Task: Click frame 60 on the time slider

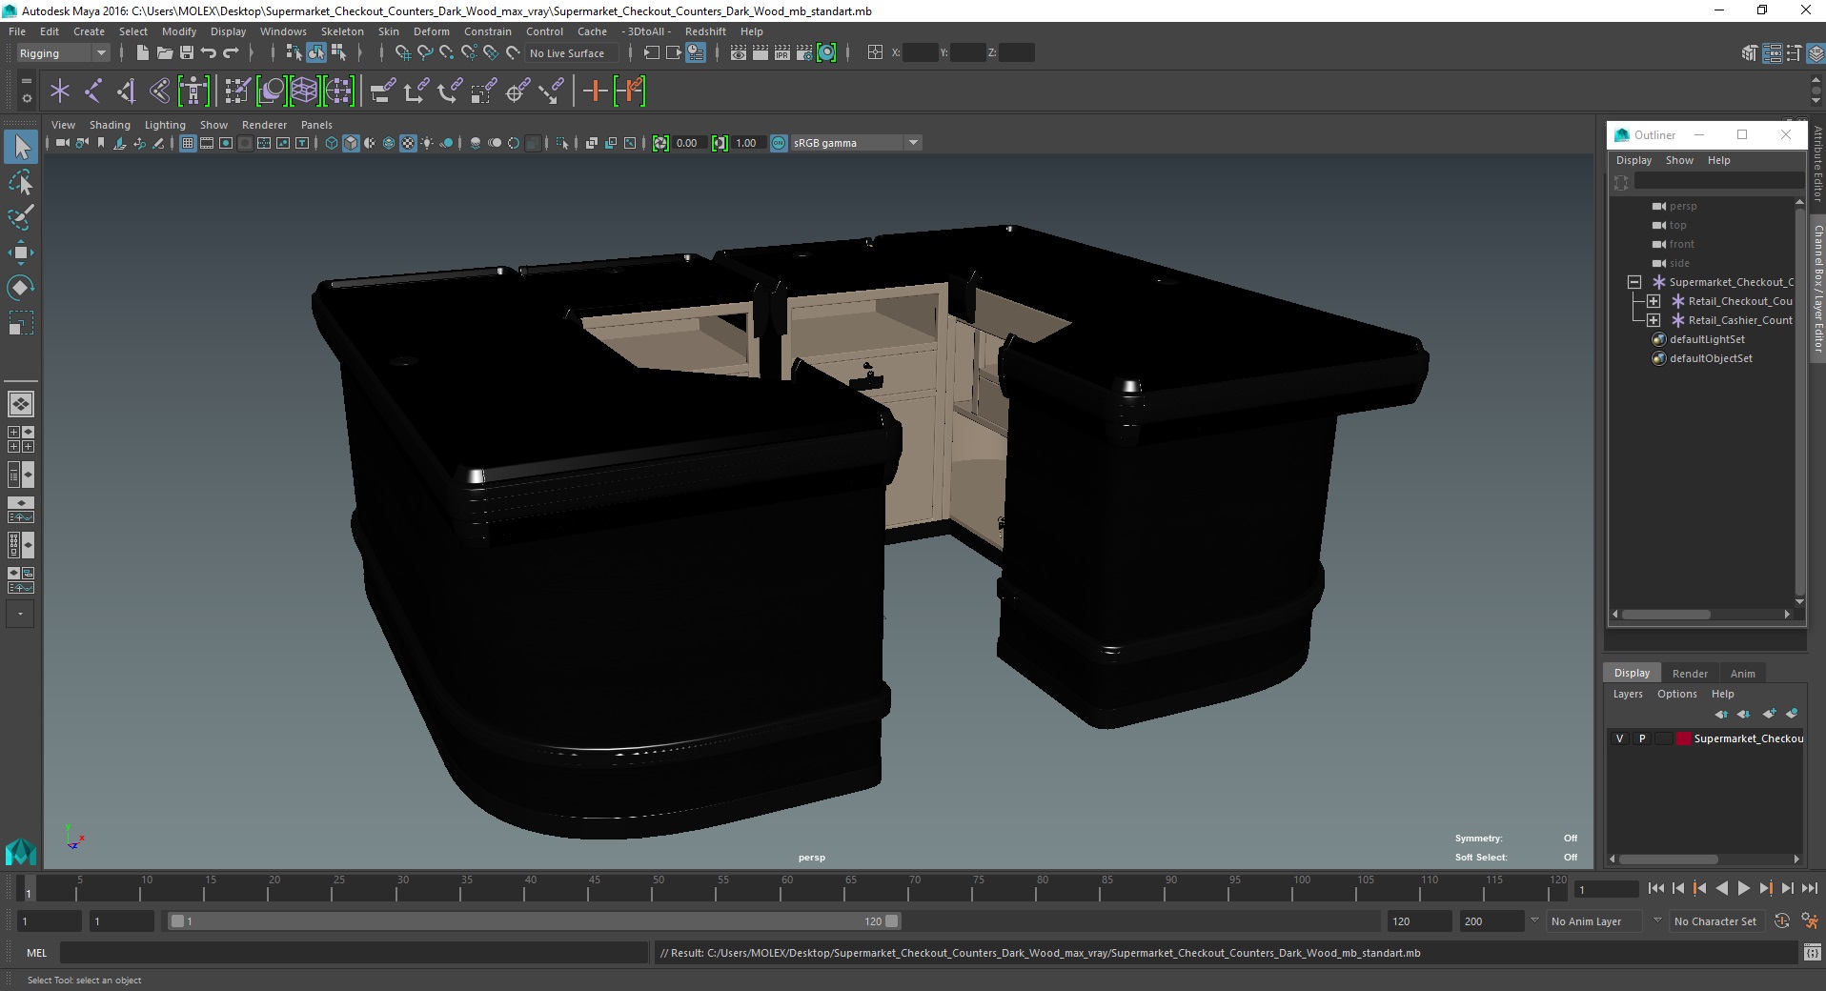Action: (x=787, y=889)
